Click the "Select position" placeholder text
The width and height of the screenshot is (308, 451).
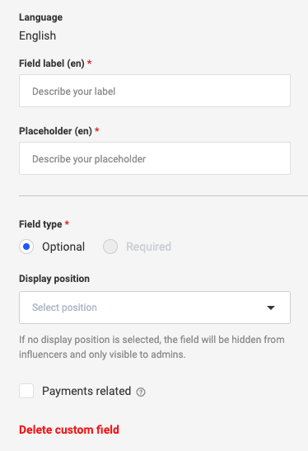64,308
